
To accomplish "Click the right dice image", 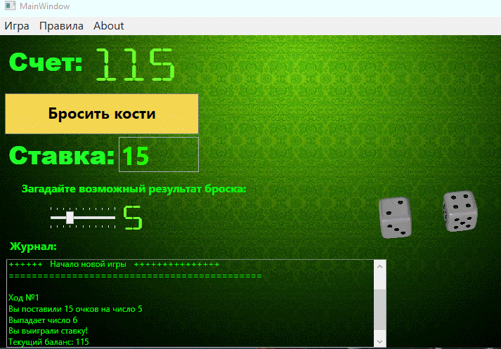I will (460, 211).
